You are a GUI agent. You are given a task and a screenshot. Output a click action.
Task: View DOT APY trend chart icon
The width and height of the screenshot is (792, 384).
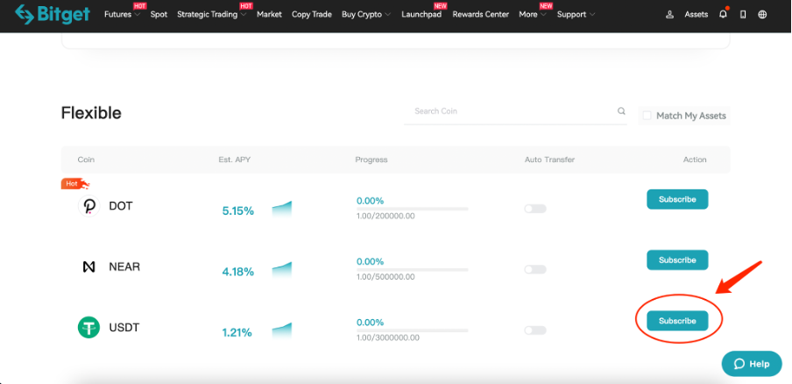coord(282,210)
